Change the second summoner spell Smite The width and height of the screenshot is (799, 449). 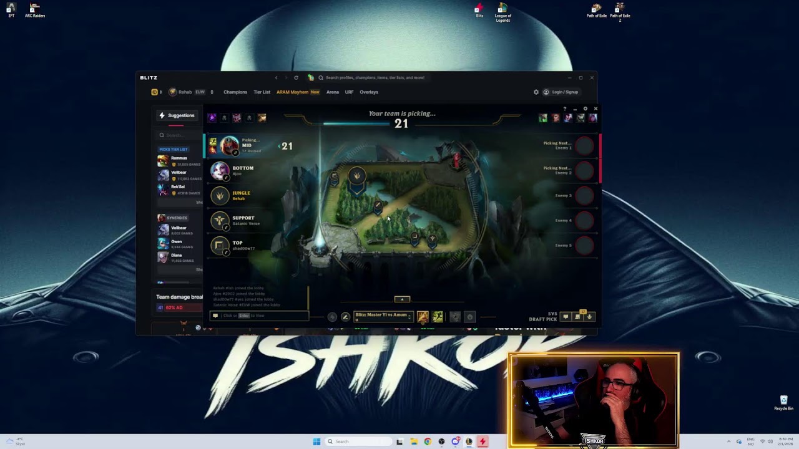click(x=438, y=317)
